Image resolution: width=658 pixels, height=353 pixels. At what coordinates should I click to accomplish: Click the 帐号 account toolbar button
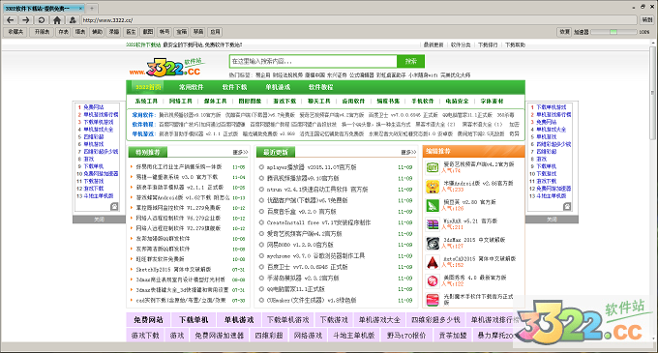164,32
